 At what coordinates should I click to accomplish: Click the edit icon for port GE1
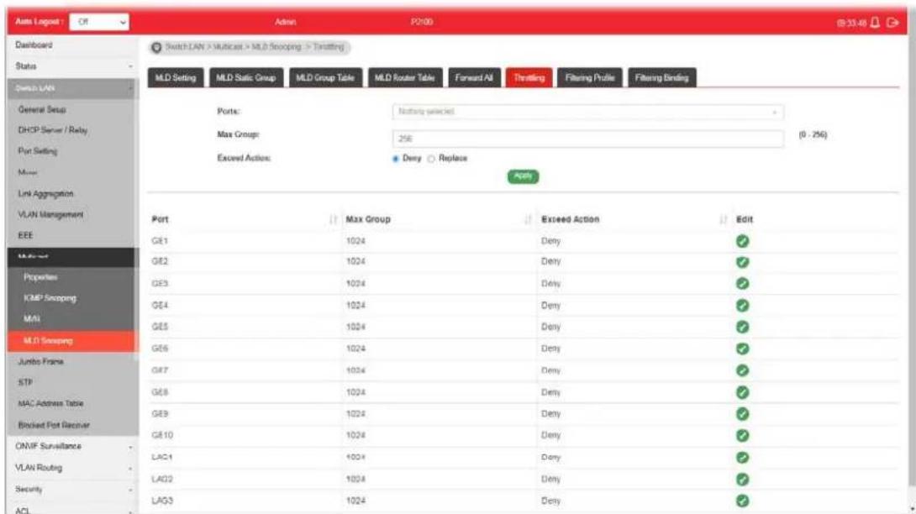(x=743, y=241)
